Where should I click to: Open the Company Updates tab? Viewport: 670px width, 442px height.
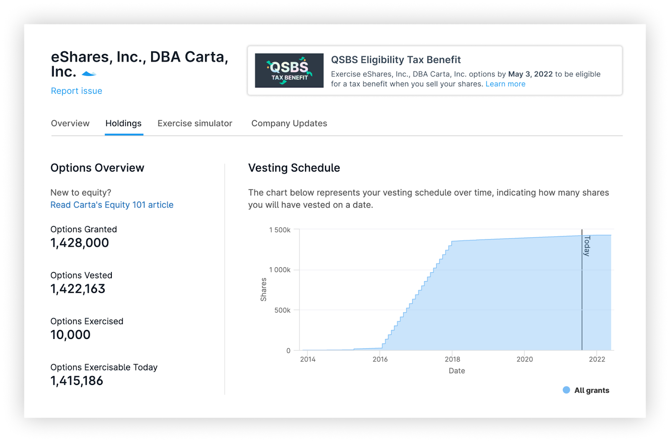[x=289, y=123]
